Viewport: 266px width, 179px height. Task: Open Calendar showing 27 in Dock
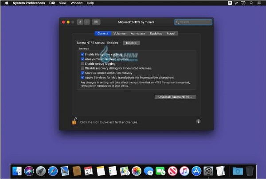pyautogui.click(x=89, y=171)
